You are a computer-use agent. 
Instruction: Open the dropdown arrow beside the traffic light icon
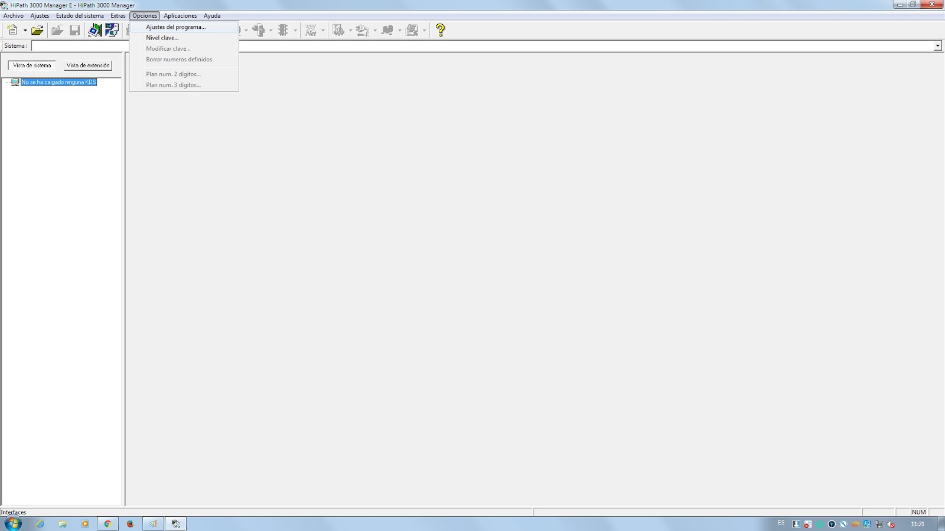pos(295,30)
